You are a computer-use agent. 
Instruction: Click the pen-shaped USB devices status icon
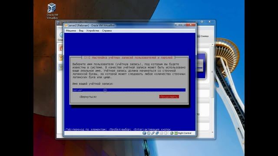(153, 133)
